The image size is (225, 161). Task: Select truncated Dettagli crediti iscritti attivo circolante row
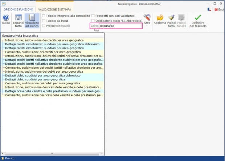[54, 60]
